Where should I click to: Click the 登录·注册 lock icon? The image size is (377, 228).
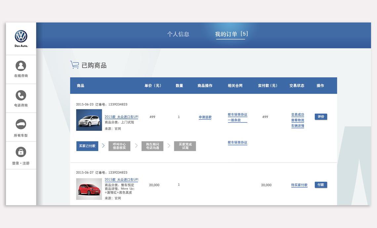(x=21, y=152)
